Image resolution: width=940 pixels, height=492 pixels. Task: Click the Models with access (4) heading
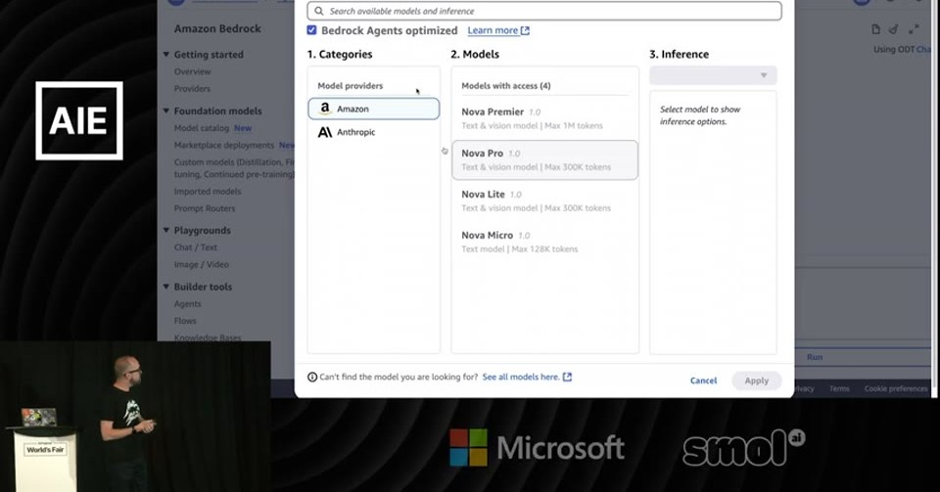tap(506, 86)
